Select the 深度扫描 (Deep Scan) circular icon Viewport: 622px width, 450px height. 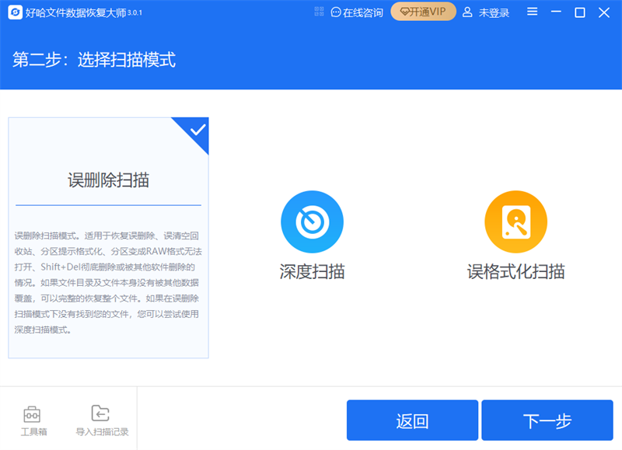(x=313, y=221)
